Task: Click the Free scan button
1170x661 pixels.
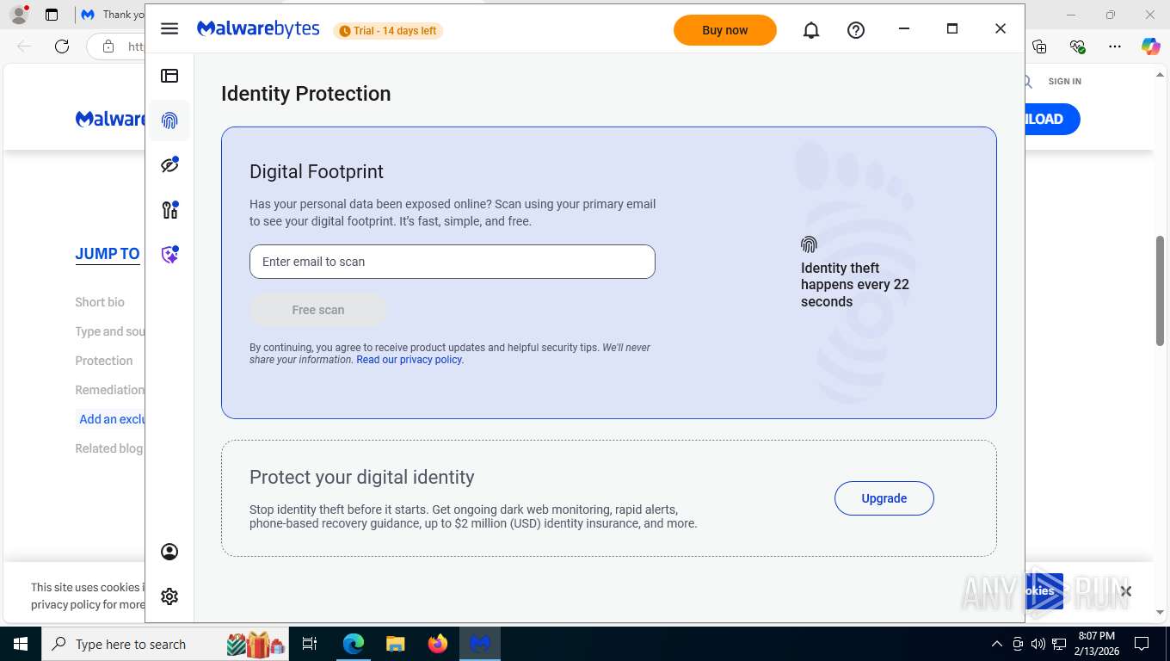Action: 318,310
